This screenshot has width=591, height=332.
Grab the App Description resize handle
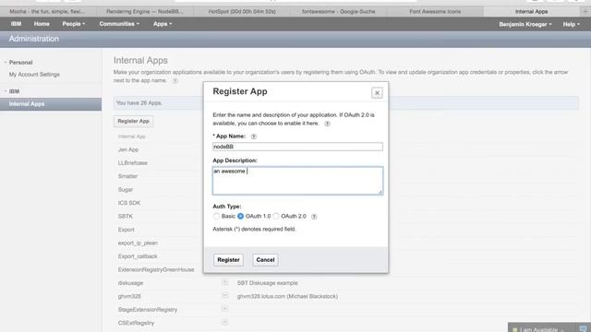click(x=380, y=192)
